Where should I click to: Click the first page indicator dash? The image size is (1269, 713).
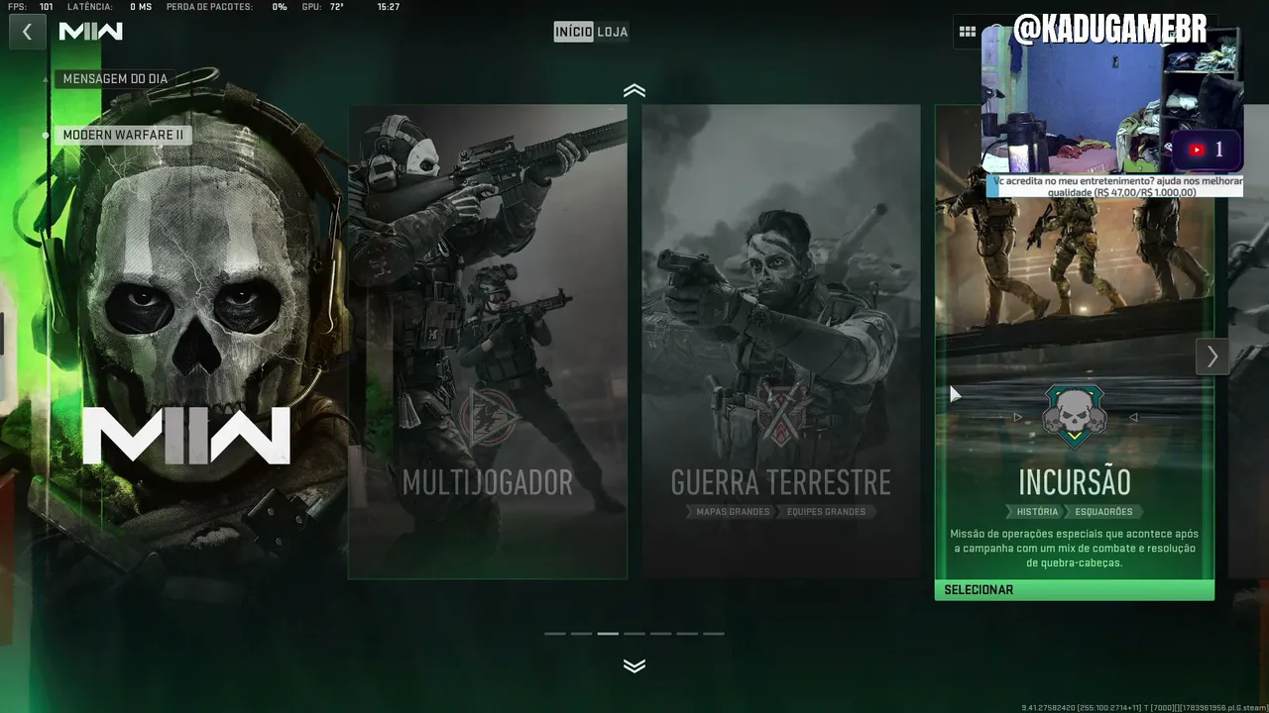click(555, 634)
